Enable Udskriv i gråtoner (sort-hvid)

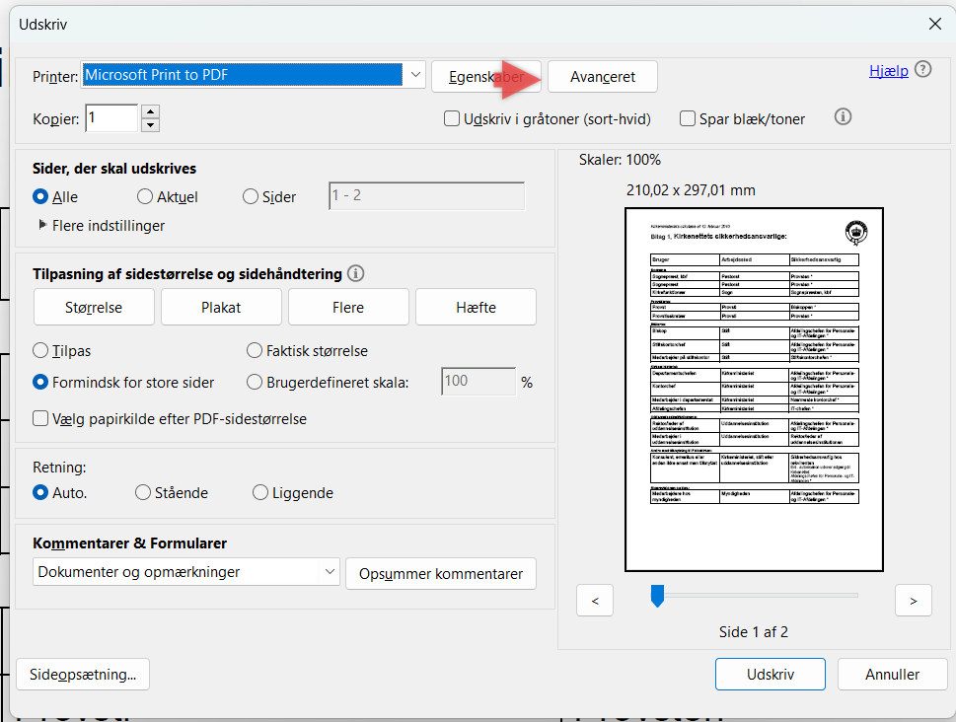(x=452, y=118)
